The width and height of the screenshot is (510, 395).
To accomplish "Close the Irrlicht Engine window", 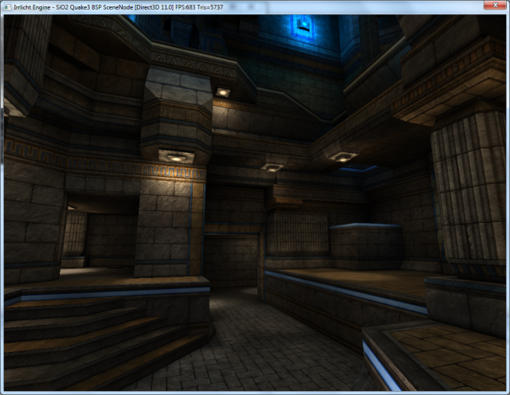I will (495, 5).
